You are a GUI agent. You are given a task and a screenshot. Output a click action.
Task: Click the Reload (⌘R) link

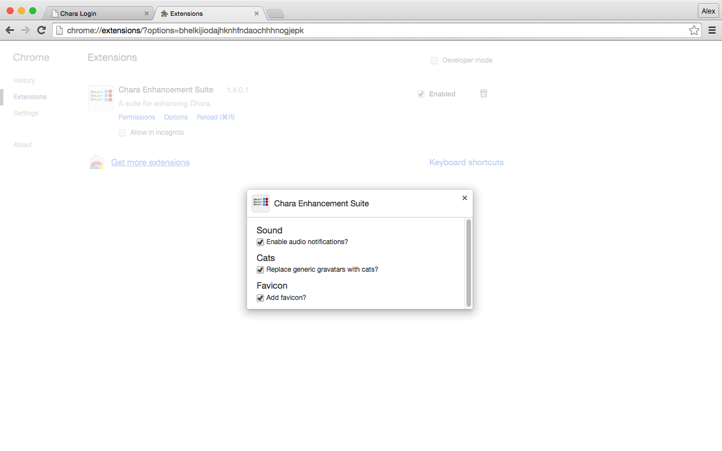pyautogui.click(x=215, y=117)
